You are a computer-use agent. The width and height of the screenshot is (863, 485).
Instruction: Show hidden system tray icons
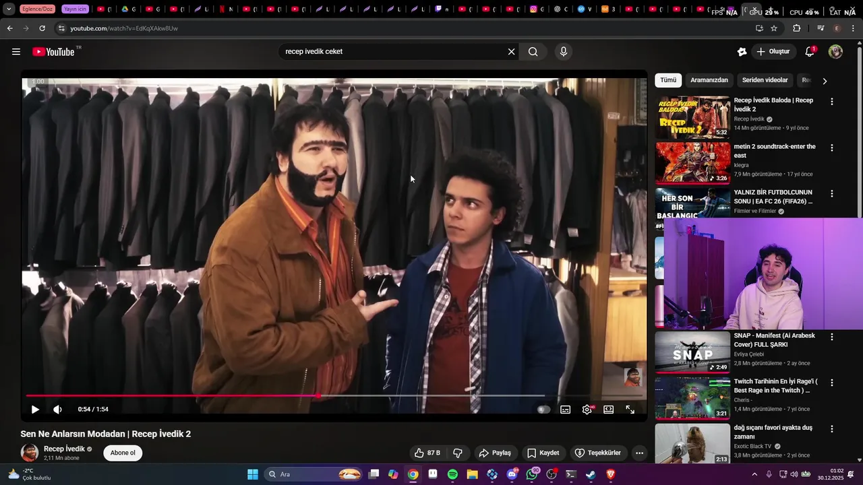coord(754,474)
